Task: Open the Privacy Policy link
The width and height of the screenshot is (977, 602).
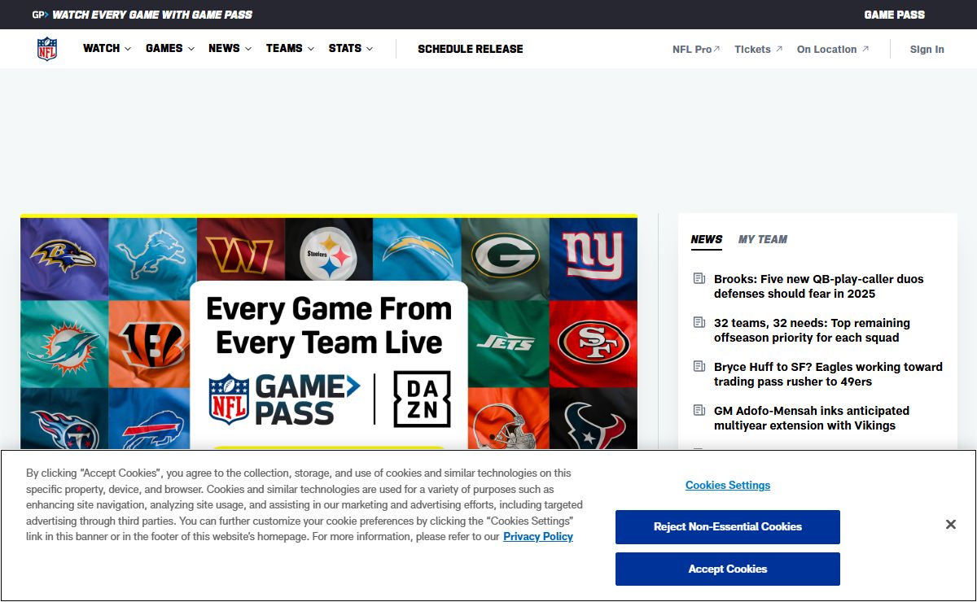Action: (538, 537)
